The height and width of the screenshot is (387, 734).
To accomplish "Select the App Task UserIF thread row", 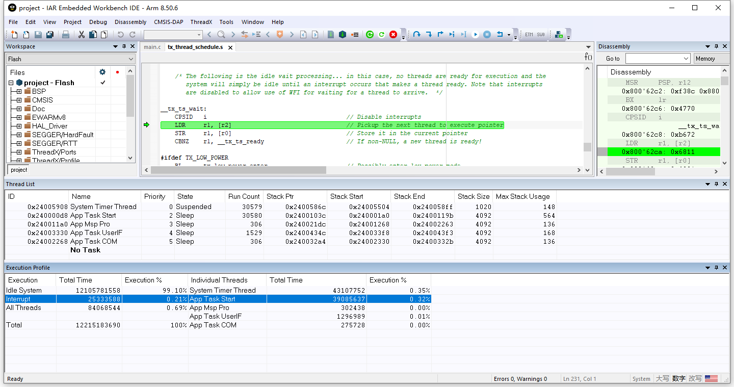I will (281, 233).
